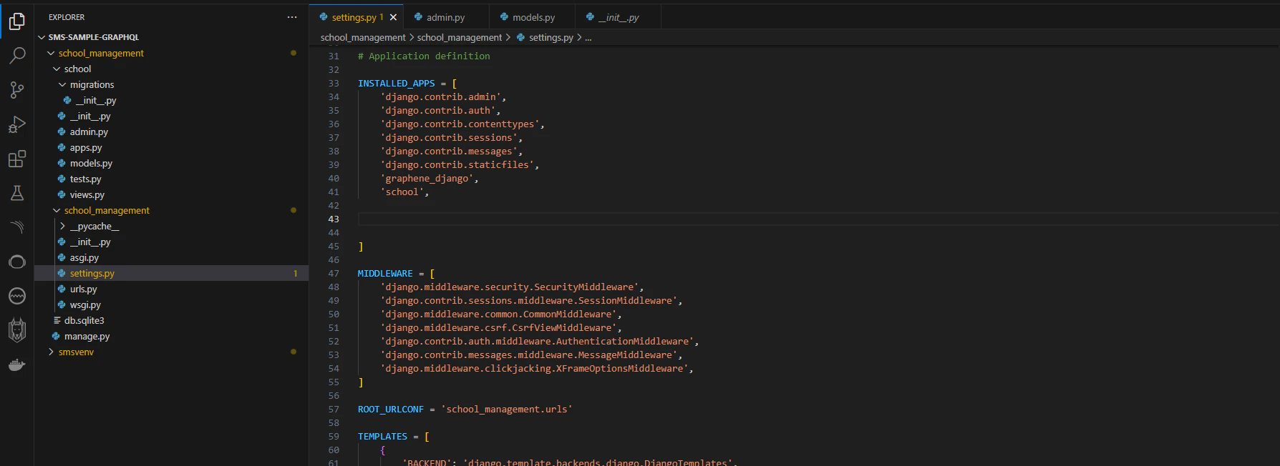This screenshot has width=1280, height=466.
Task: Open the Search view in activity bar
Action: click(17, 55)
